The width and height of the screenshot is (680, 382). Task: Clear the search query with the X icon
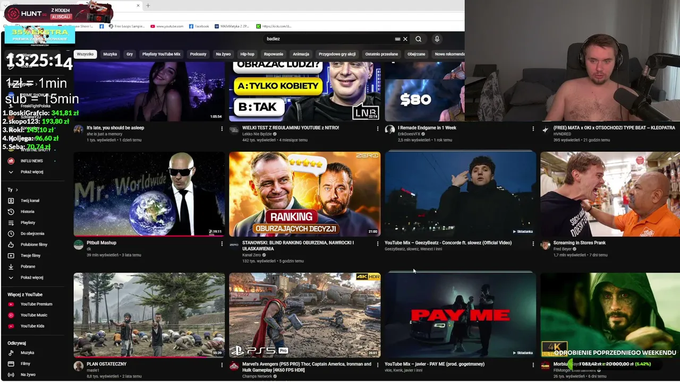click(x=405, y=39)
